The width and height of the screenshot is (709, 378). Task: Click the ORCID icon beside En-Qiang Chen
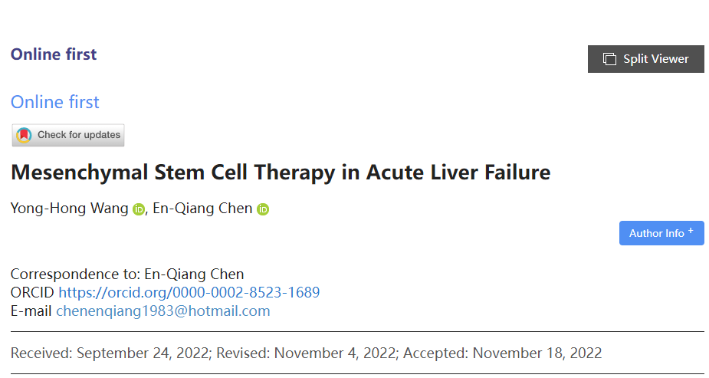click(x=263, y=209)
